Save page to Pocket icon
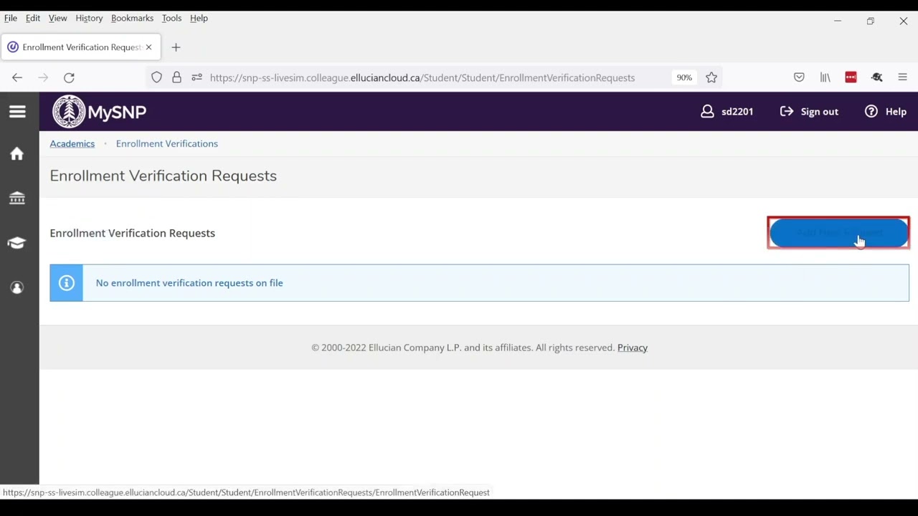The height and width of the screenshot is (516, 918). (x=799, y=77)
